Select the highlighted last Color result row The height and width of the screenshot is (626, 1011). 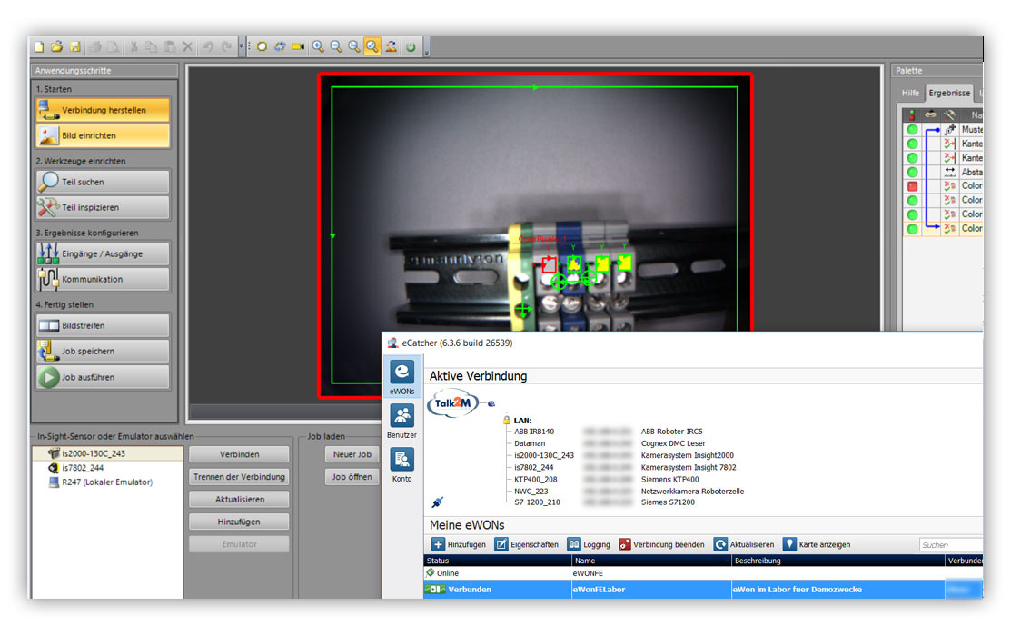click(943, 229)
